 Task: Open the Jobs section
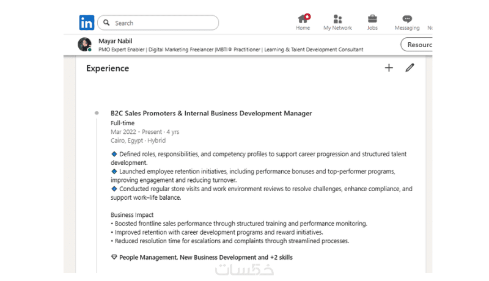(372, 22)
